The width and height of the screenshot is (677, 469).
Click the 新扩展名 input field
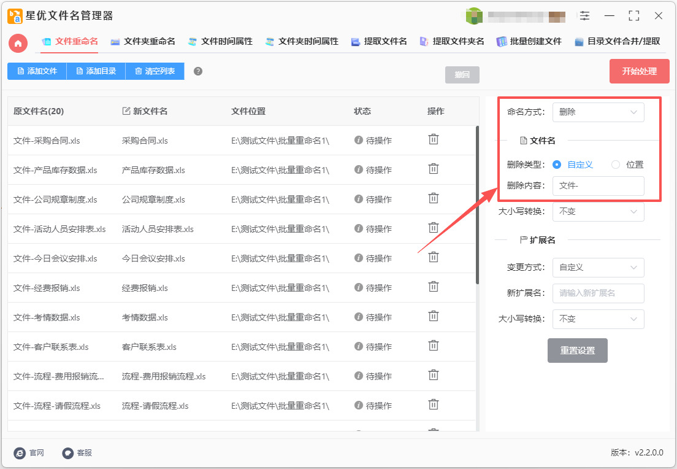(x=599, y=293)
